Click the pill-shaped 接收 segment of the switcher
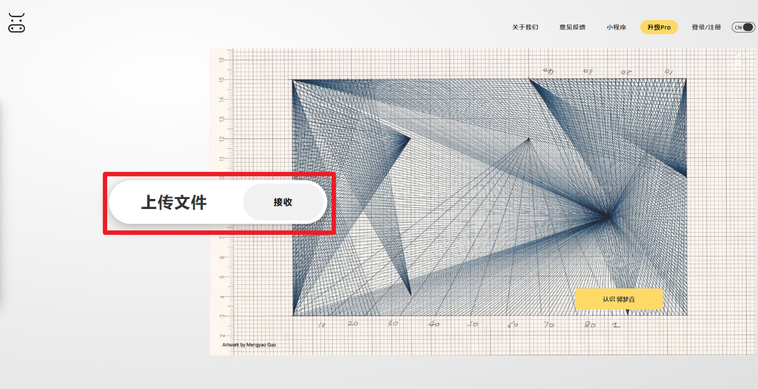The image size is (758, 389). [283, 202]
